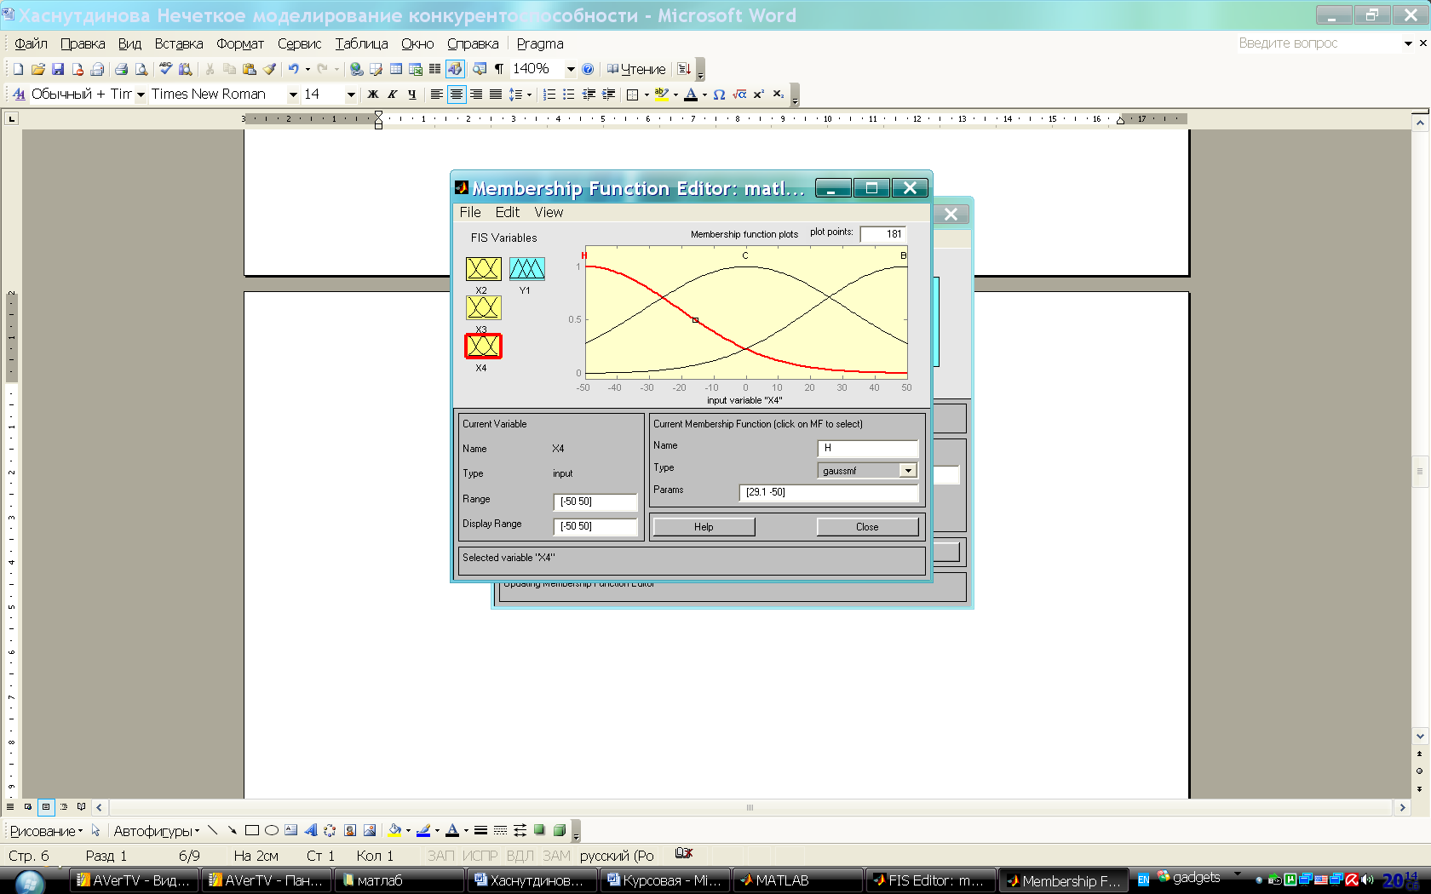The height and width of the screenshot is (894, 1431).
Task: Apply the formatting toolbar font color
Action: click(691, 95)
